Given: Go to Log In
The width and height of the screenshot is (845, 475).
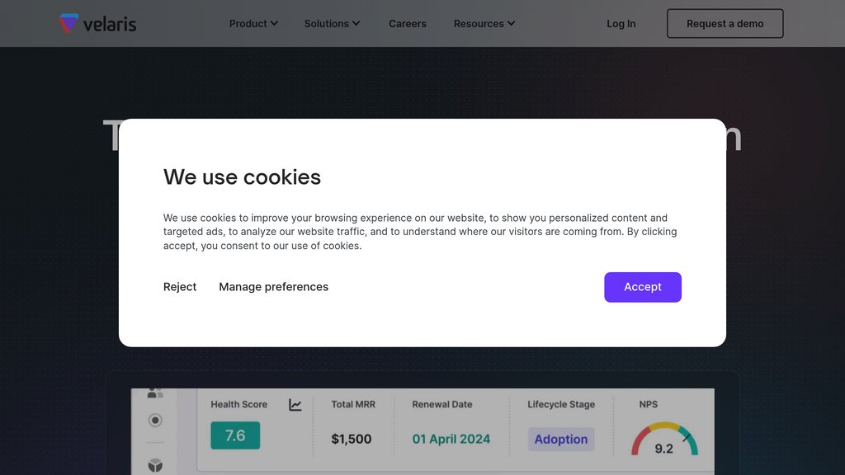Looking at the screenshot, I should coord(621,24).
